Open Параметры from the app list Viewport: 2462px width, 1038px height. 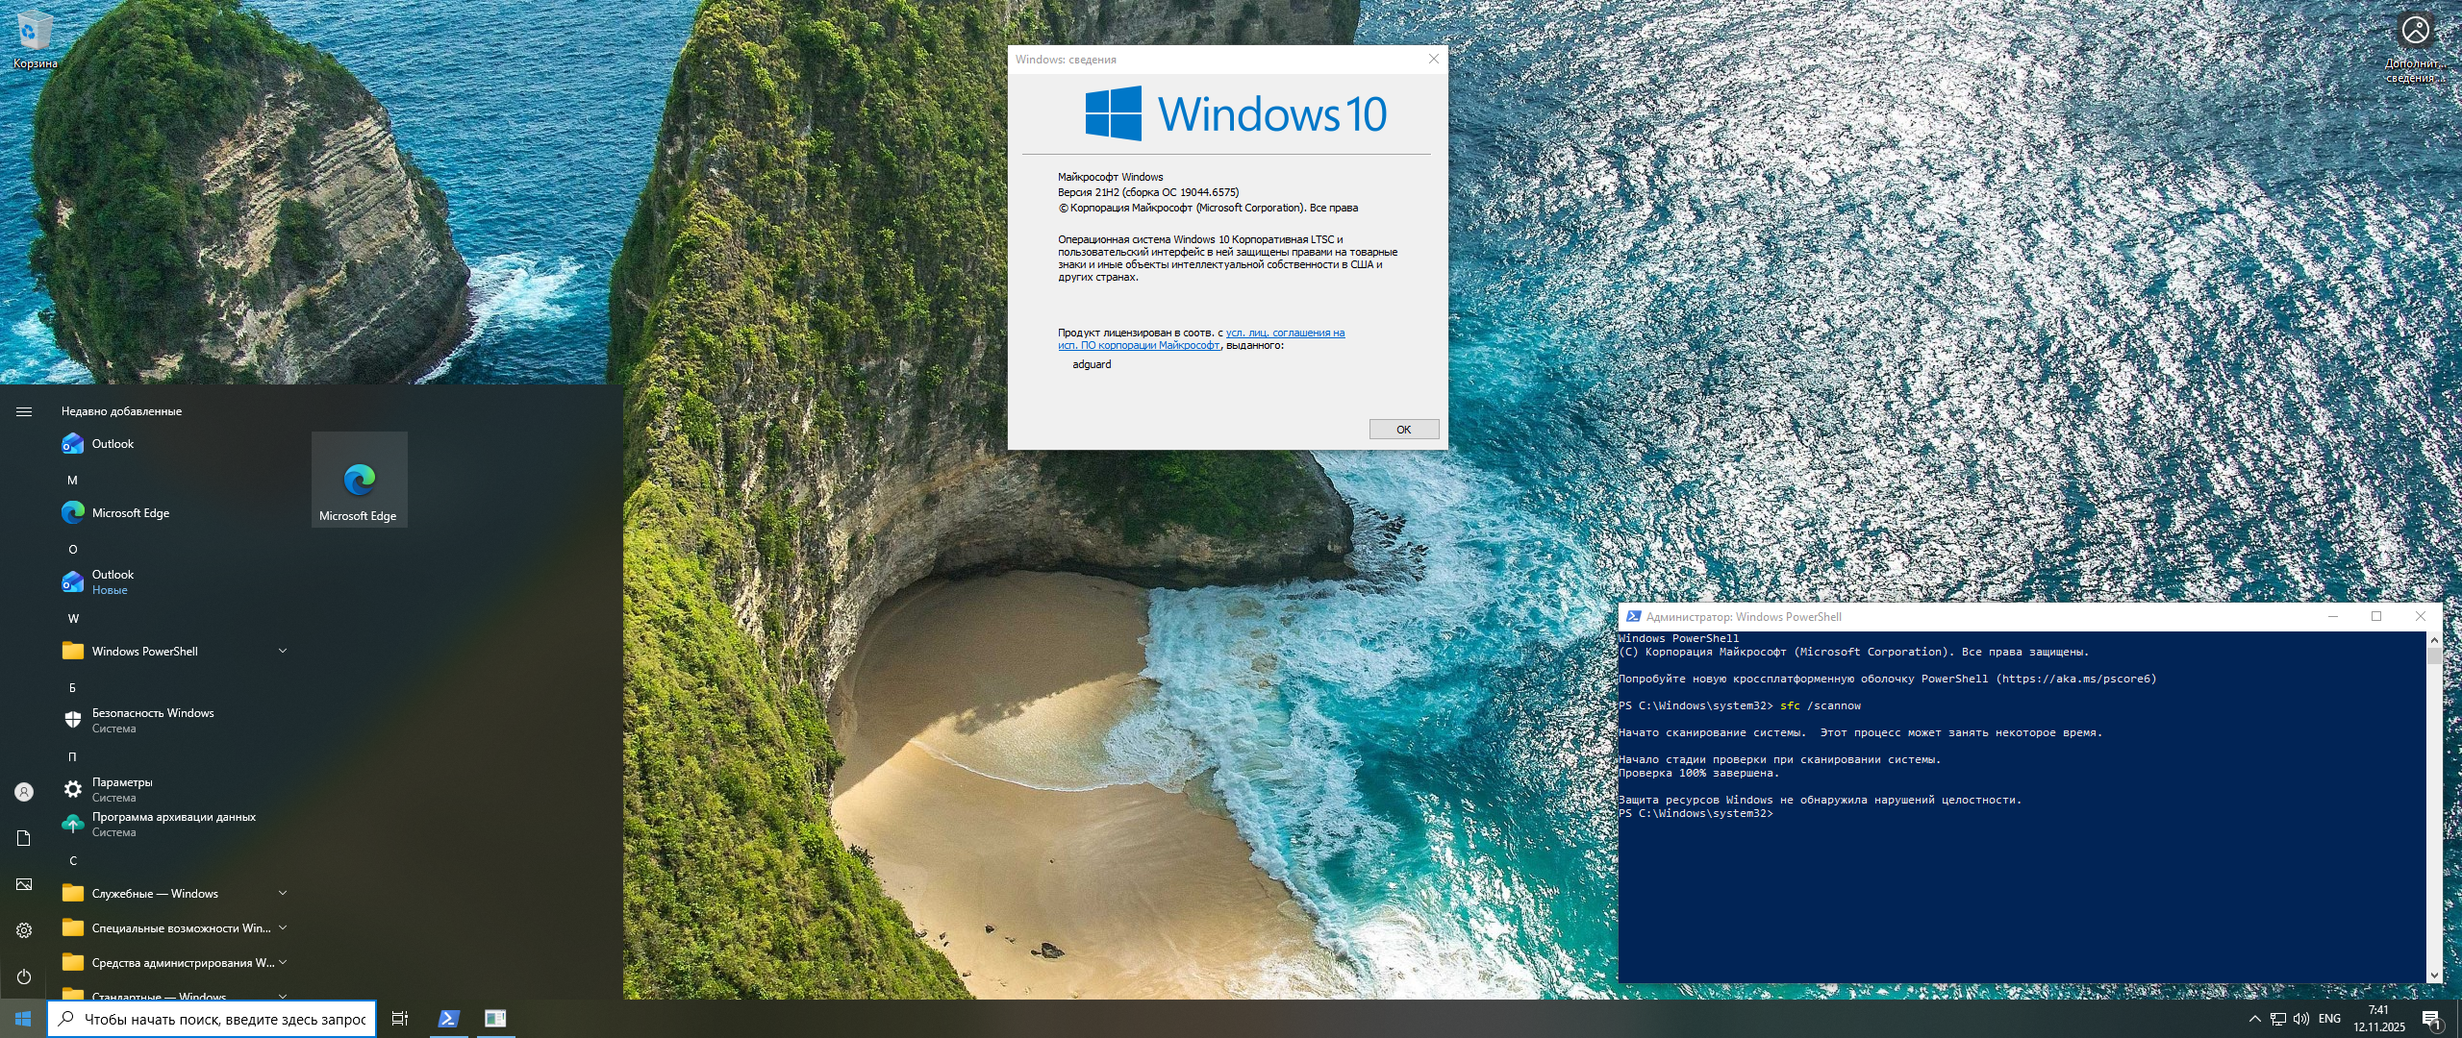[121, 789]
